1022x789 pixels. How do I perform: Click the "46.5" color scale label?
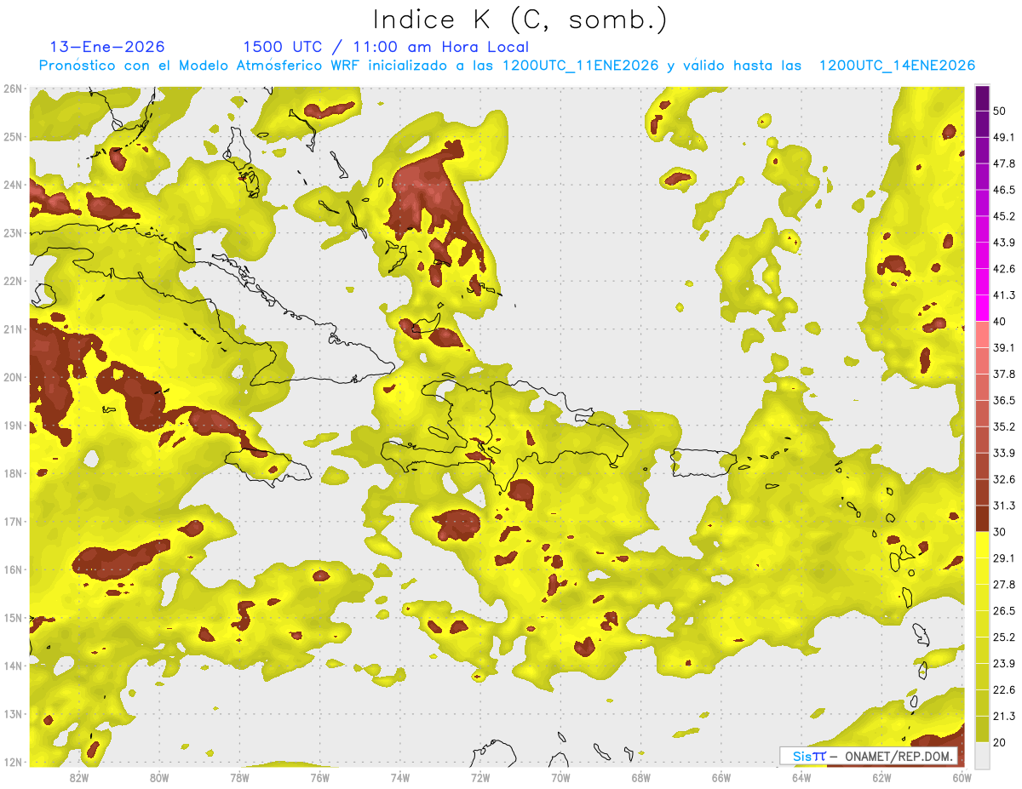pos(1004,190)
